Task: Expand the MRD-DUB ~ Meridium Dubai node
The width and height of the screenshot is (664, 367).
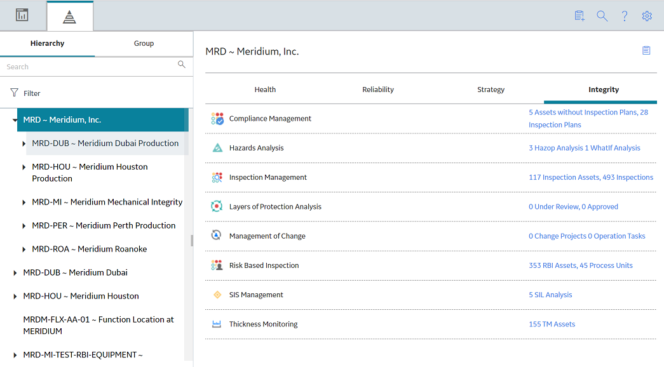Action: tap(15, 273)
